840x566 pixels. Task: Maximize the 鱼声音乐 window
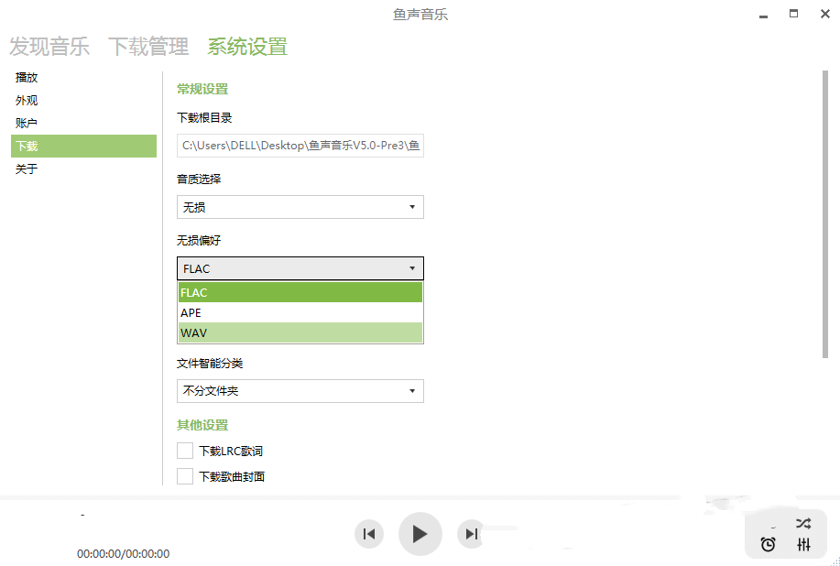(x=793, y=14)
